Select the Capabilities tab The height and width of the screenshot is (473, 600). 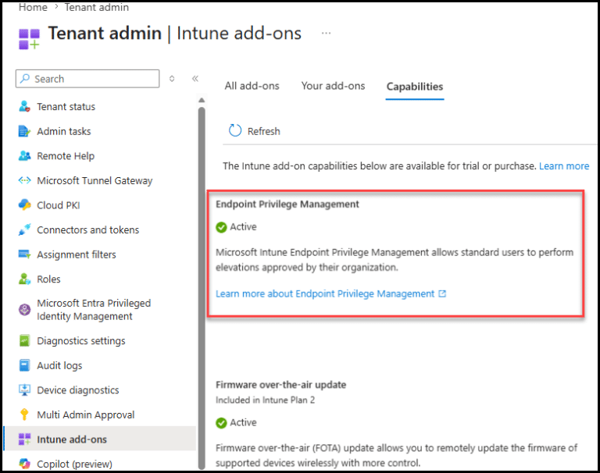tap(415, 87)
